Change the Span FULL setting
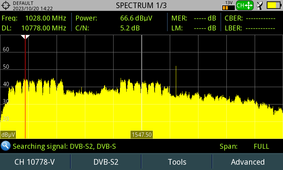 pyautogui.click(x=244, y=146)
